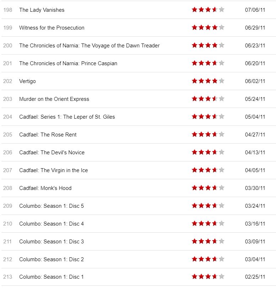The height and width of the screenshot is (289, 276).
Task: Select Murder on the Orient Express title
Action: [54, 99]
